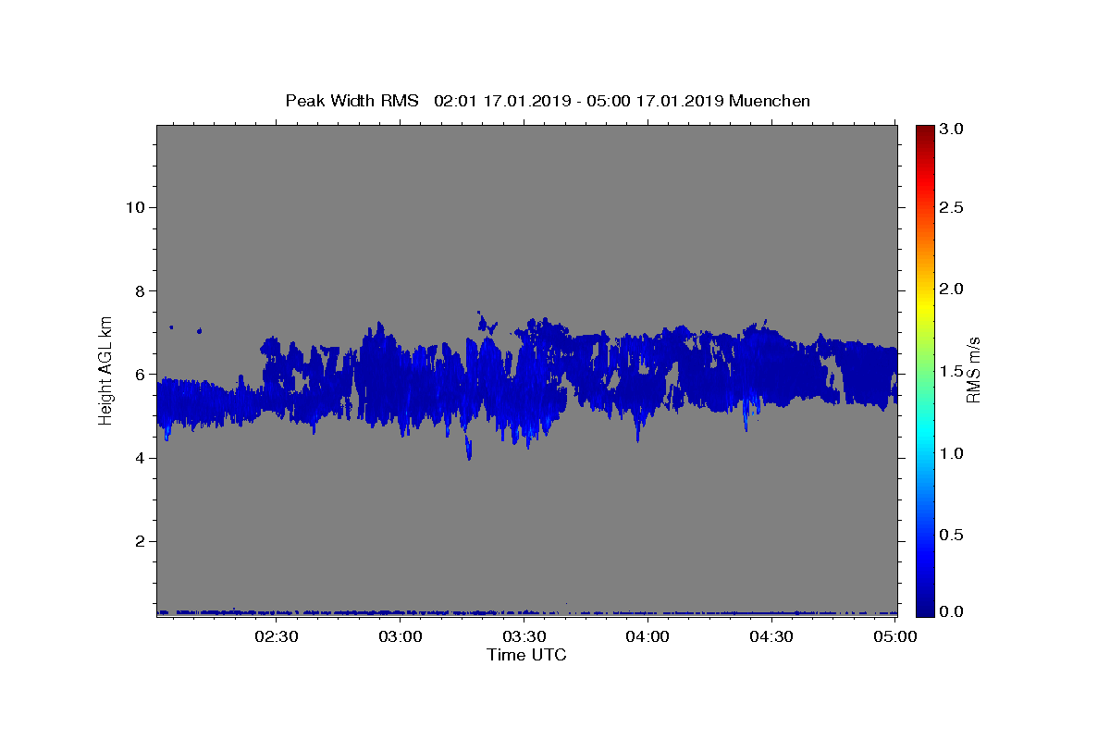Click the colorbar value 0.0
This screenshot has width=1110, height=740.
953,611
